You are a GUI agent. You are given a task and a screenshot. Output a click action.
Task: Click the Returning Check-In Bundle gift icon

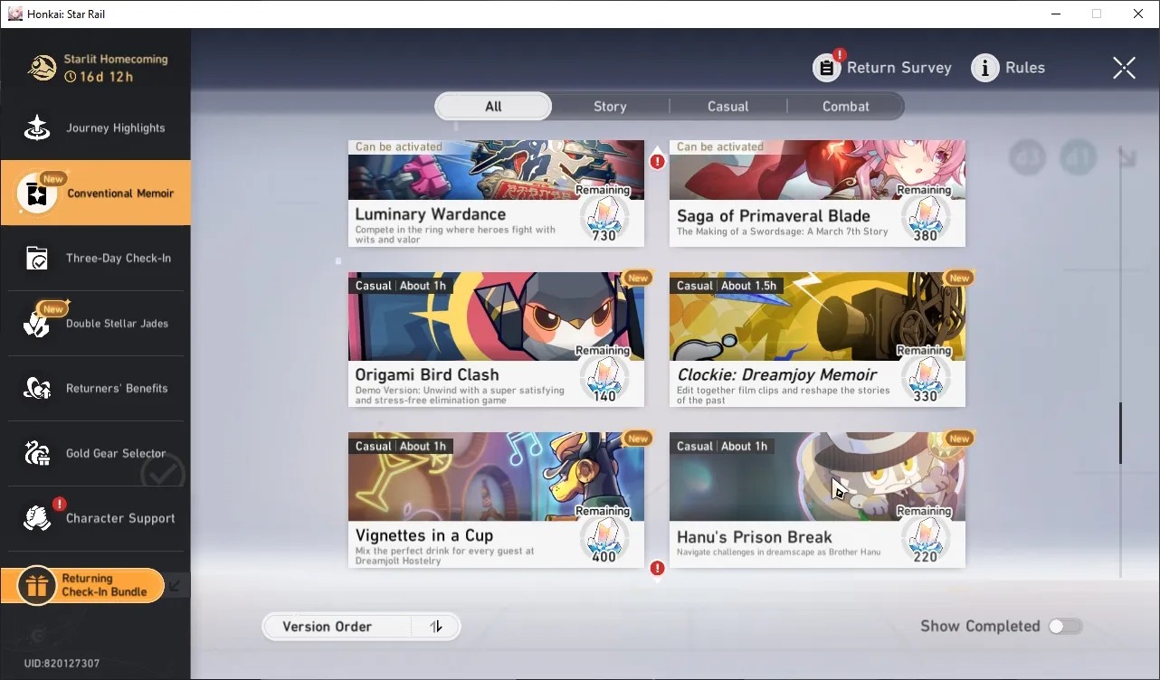point(36,586)
